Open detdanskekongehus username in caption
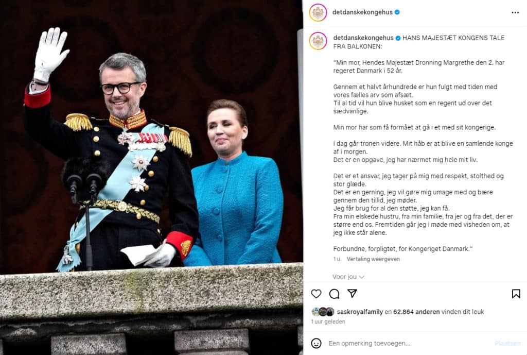This screenshot has width=527, height=355. click(363, 38)
